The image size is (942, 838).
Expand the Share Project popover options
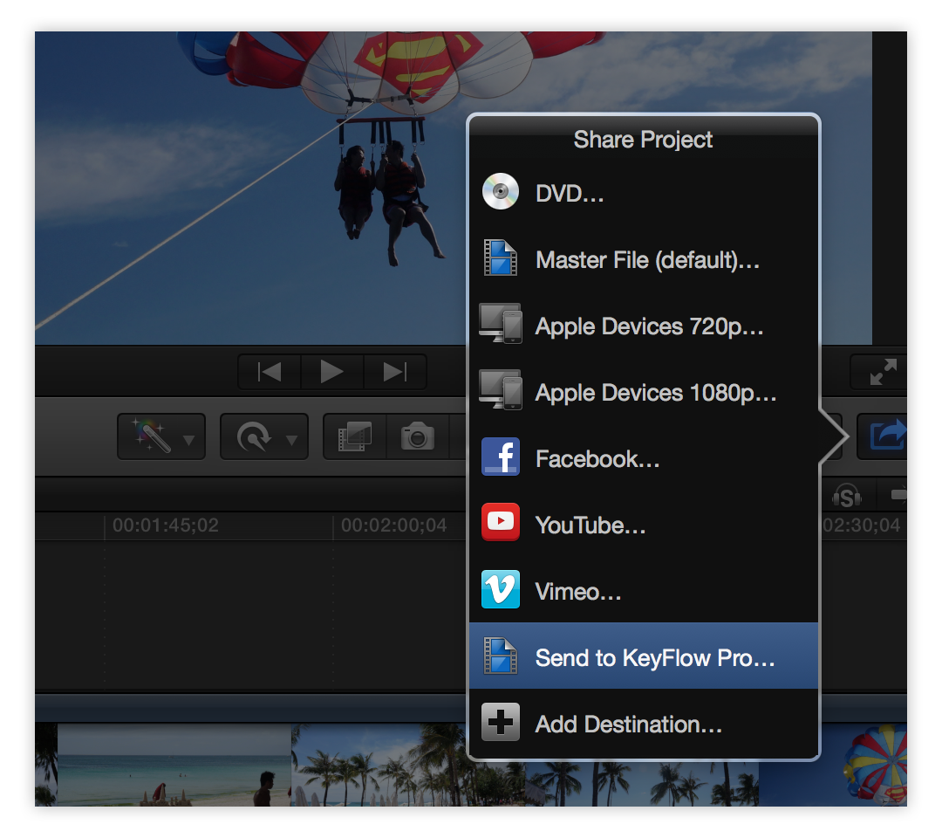[x=643, y=139]
